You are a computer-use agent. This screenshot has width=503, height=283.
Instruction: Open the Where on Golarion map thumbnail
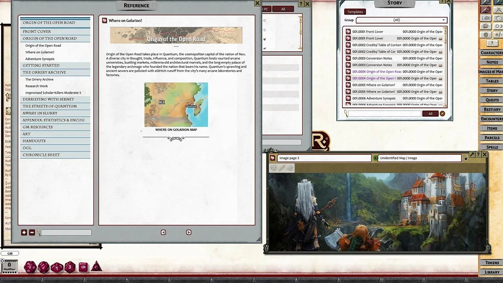(176, 105)
